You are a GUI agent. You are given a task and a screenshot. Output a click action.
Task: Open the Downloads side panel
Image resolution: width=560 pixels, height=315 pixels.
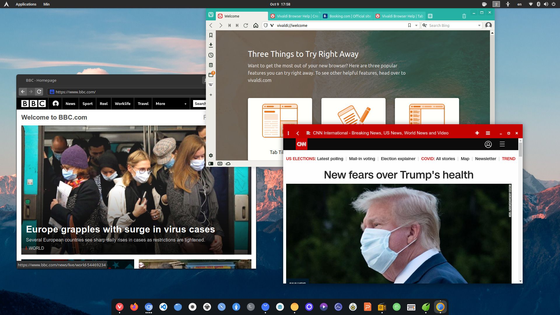point(211,45)
